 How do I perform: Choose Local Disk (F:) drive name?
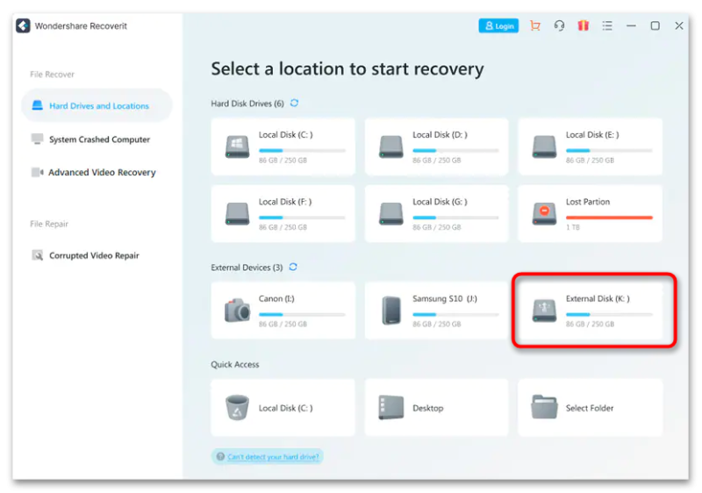[x=285, y=202]
